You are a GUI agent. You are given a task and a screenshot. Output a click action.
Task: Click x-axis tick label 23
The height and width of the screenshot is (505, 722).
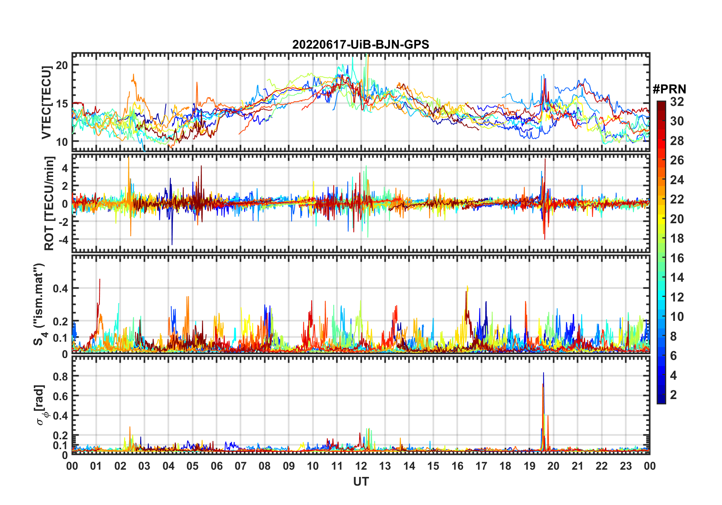click(626, 466)
